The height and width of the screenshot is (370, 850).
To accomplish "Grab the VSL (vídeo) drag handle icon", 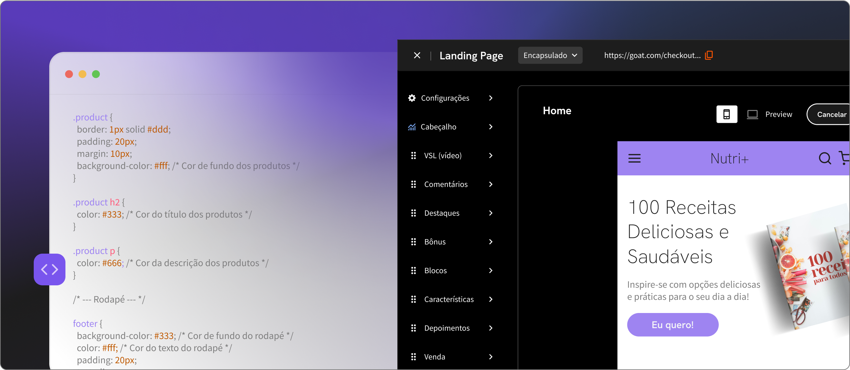I will [414, 155].
